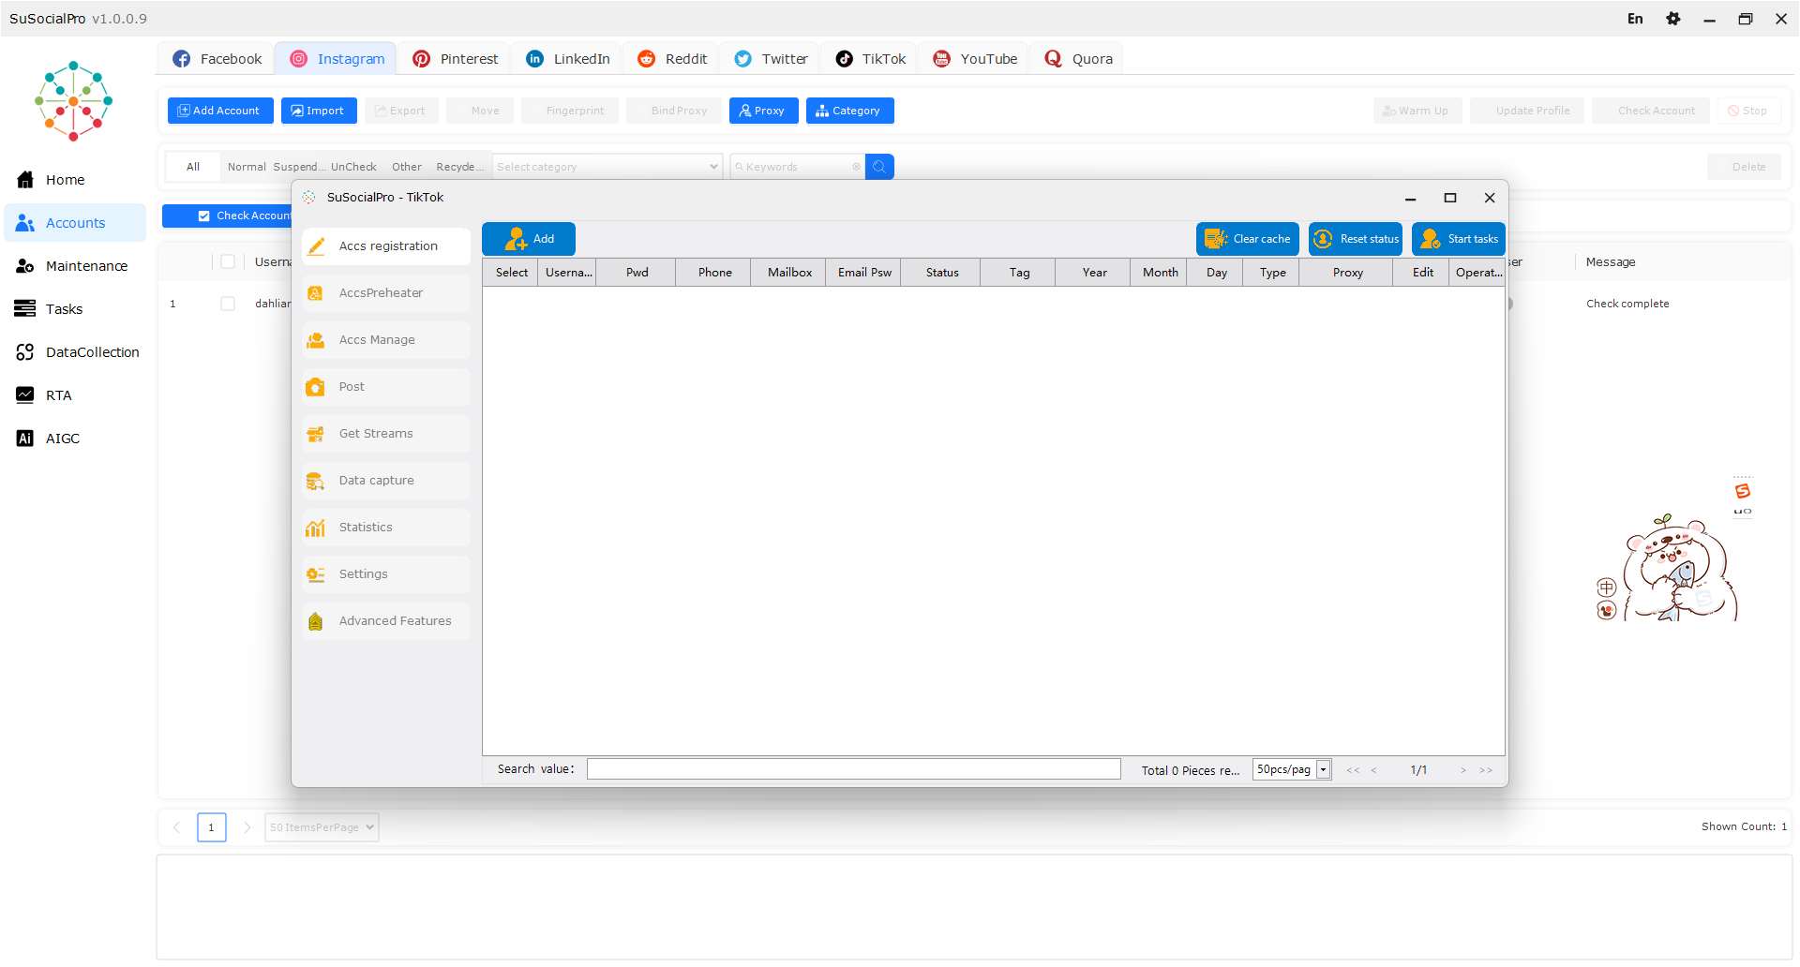Open AccsPreheater in TikTok dialog
The width and height of the screenshot is (1800, 967).
point(386,293)
